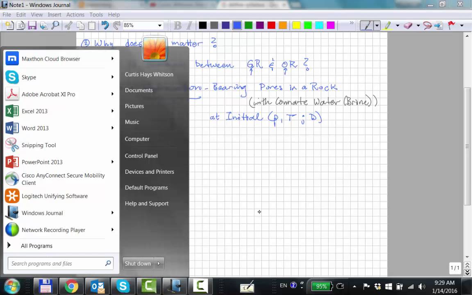Undo the last pen stroke
Image resolution: width=472 pixels, height=295 pixels.
[x=105, y=25]
